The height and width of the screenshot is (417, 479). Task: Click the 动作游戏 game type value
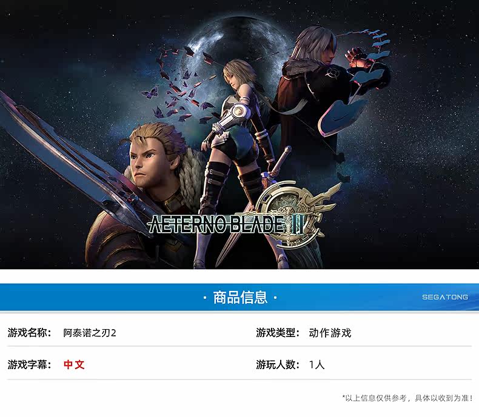pyautogui.click(x=330, y=333)
